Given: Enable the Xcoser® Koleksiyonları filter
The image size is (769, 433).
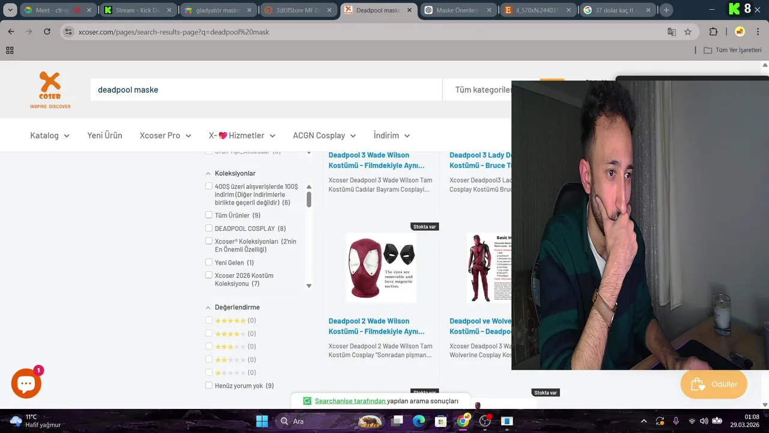Looking at the screenshot, I should click(x=209, y=241).
